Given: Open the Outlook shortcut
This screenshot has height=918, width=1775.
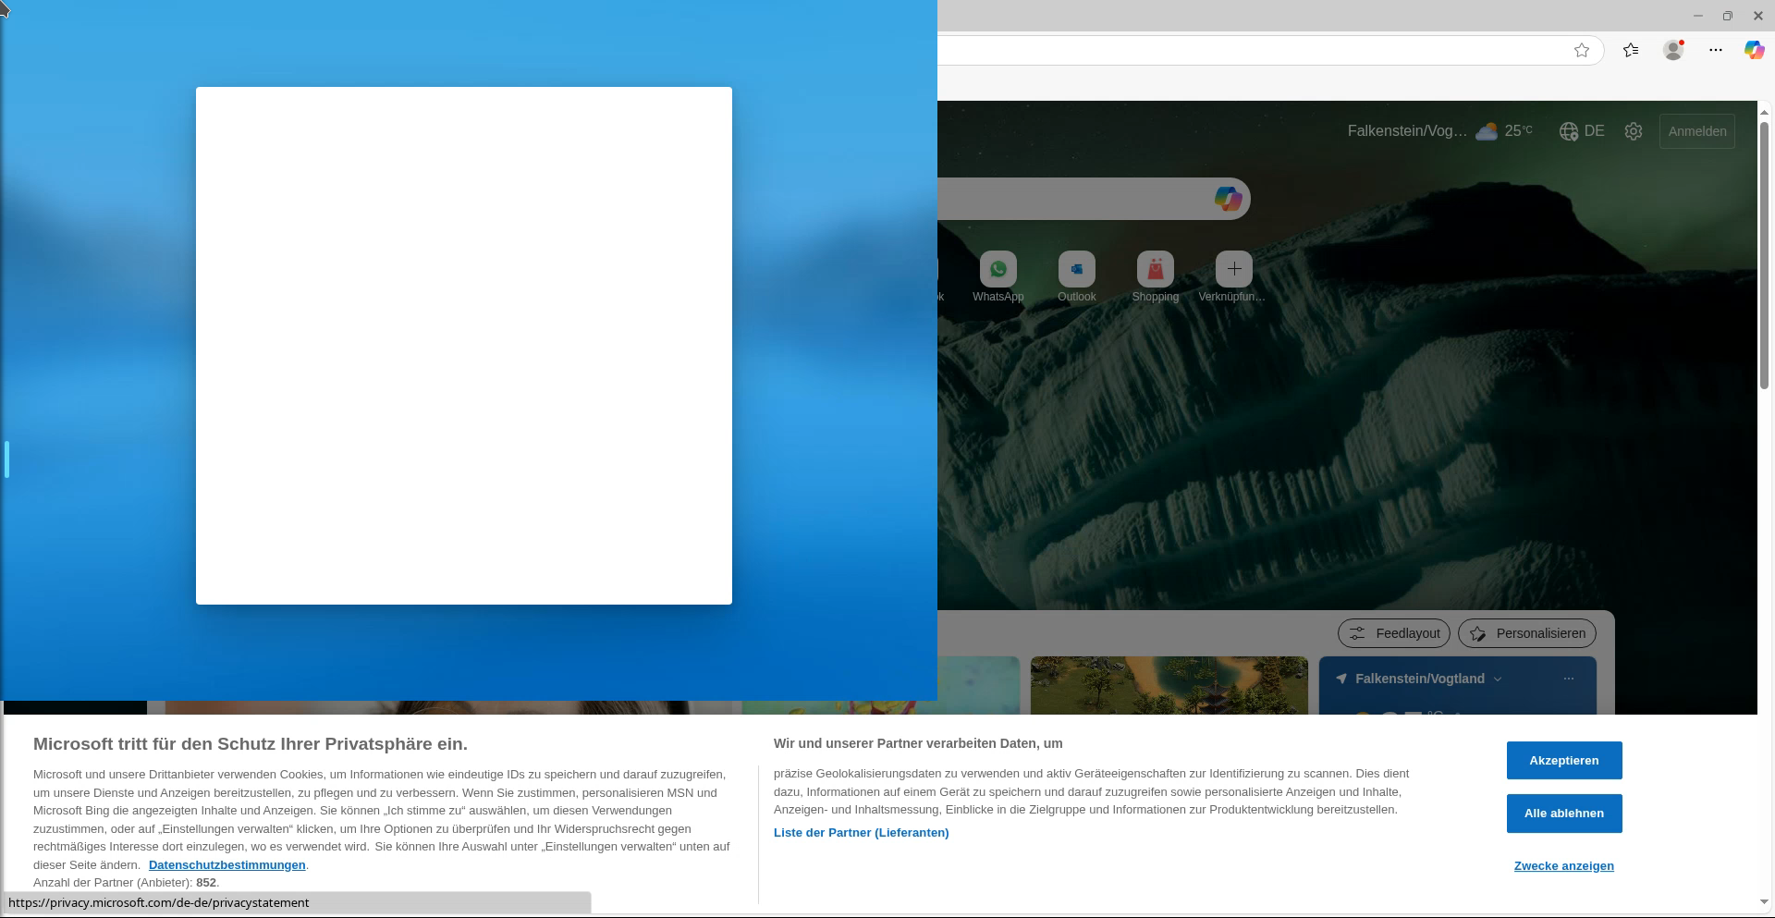Looking at the screenshot, I should 1077,277.
